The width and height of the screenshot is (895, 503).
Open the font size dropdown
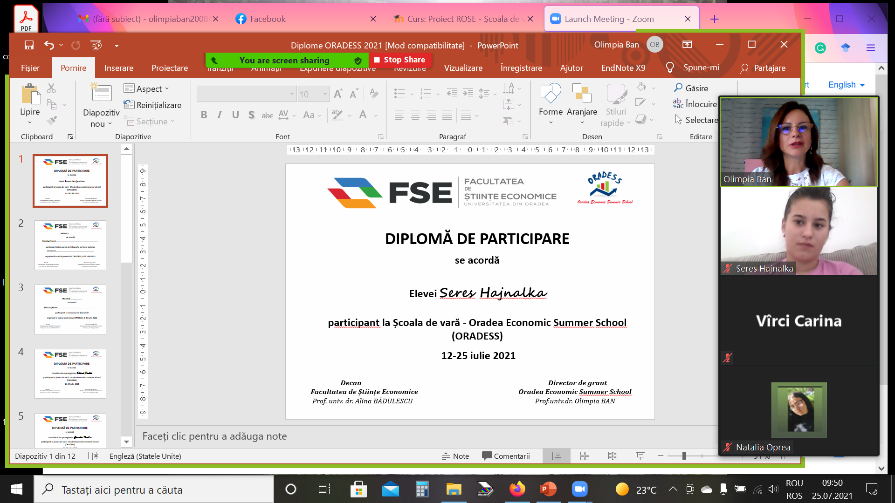click(x=325, y=95)
